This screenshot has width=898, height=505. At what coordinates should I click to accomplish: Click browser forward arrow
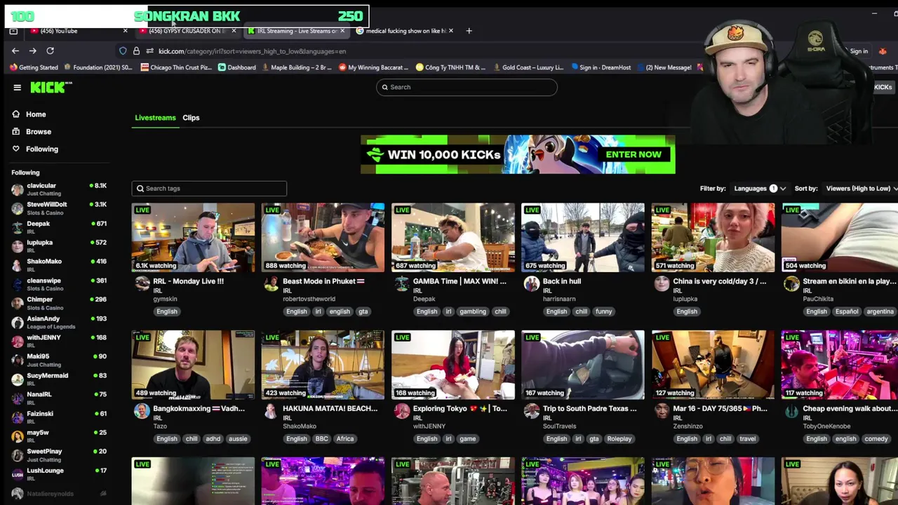click(32, 50)
